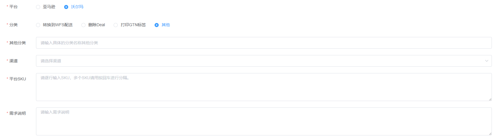Select the 打印GTN标签 radio circle
This screenshot has width=498, height=138.
pyautogui.click(x=116, y=25)
